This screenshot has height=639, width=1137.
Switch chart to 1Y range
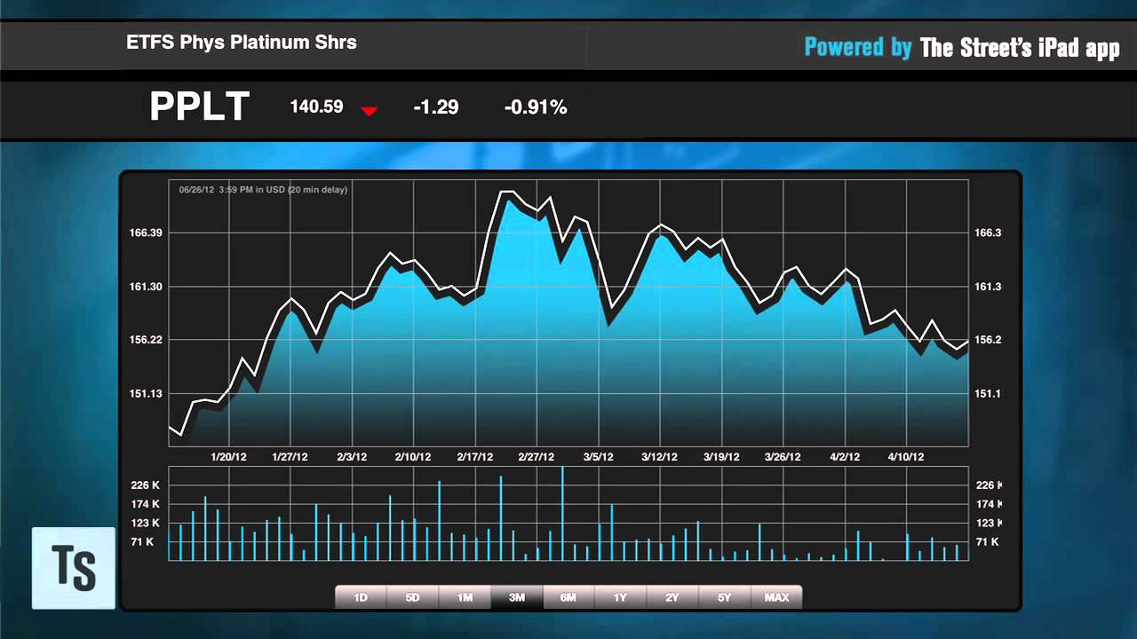[x=621, y=597]
